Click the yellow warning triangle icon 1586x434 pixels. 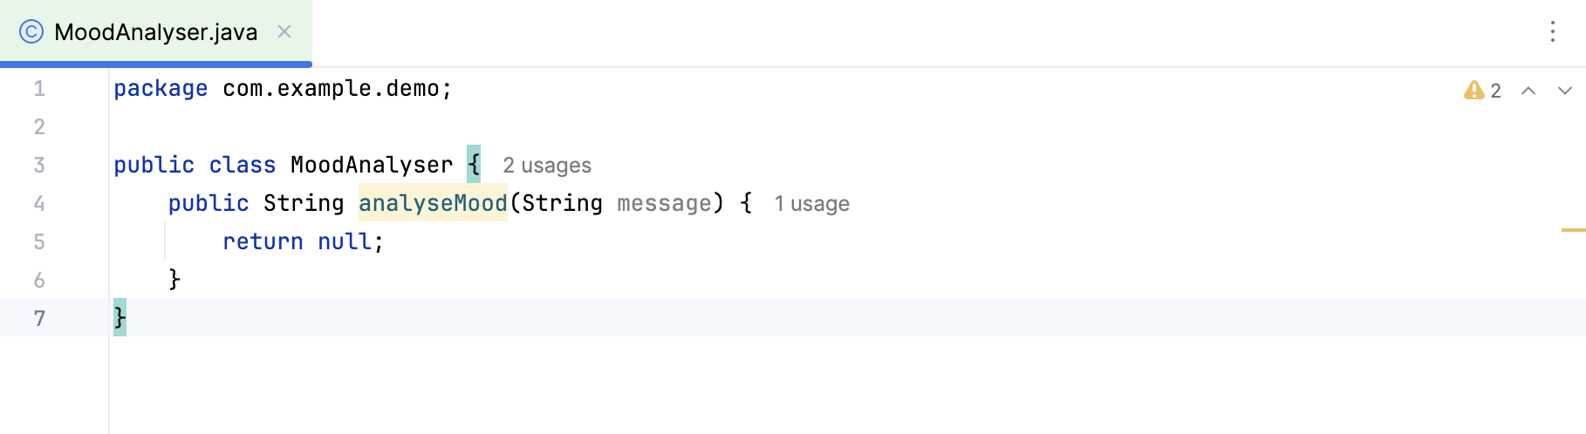1473,91
